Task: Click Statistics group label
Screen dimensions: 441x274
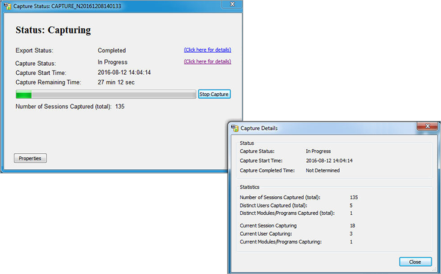Action: pyautogui.click(x=249, y=187)
